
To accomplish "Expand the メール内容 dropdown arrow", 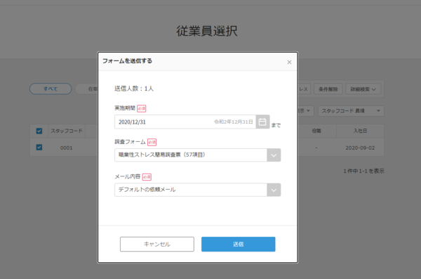I will pos(274,190).
